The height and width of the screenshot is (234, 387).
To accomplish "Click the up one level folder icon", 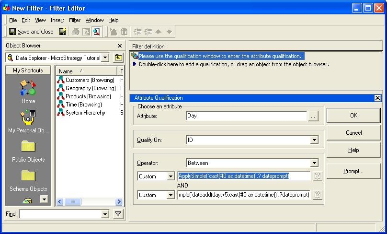I will pos(118,58).
